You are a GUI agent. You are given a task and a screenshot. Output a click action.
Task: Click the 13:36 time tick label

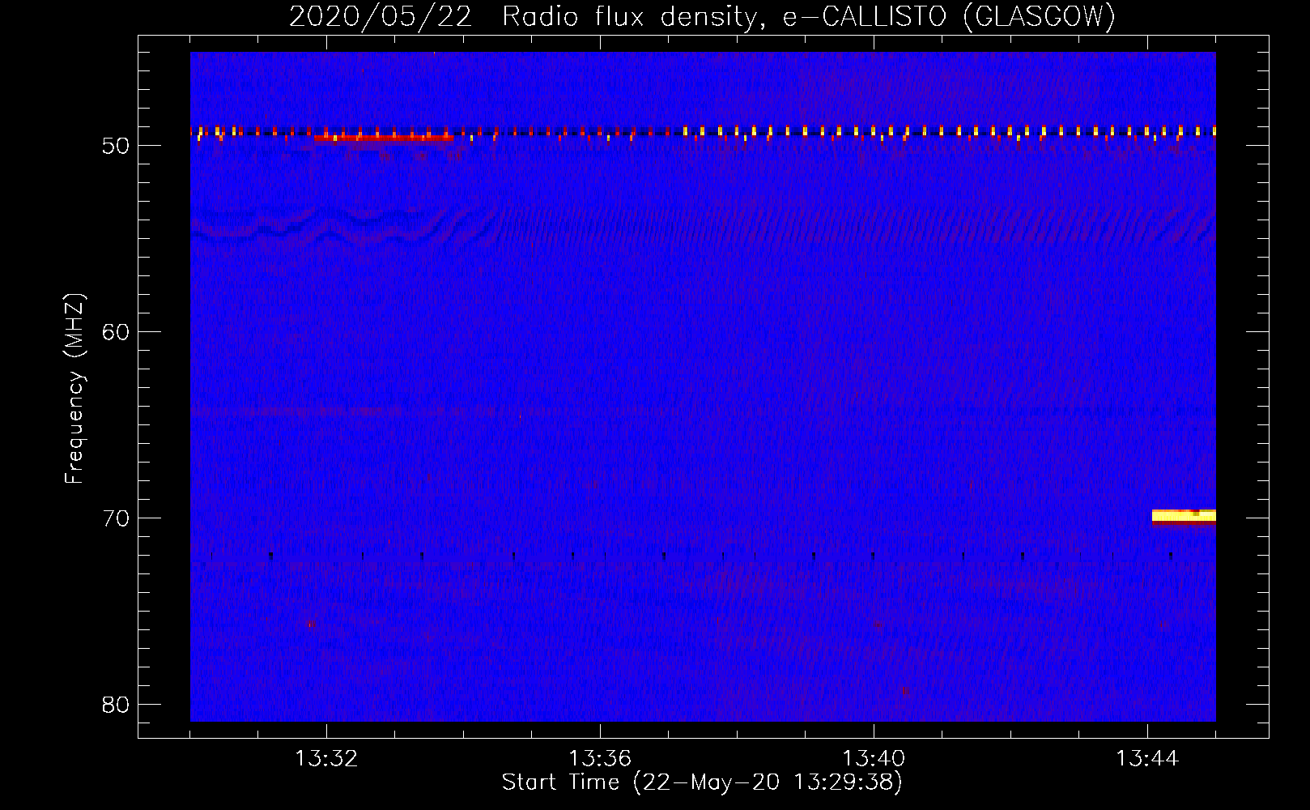click(600, 759)
